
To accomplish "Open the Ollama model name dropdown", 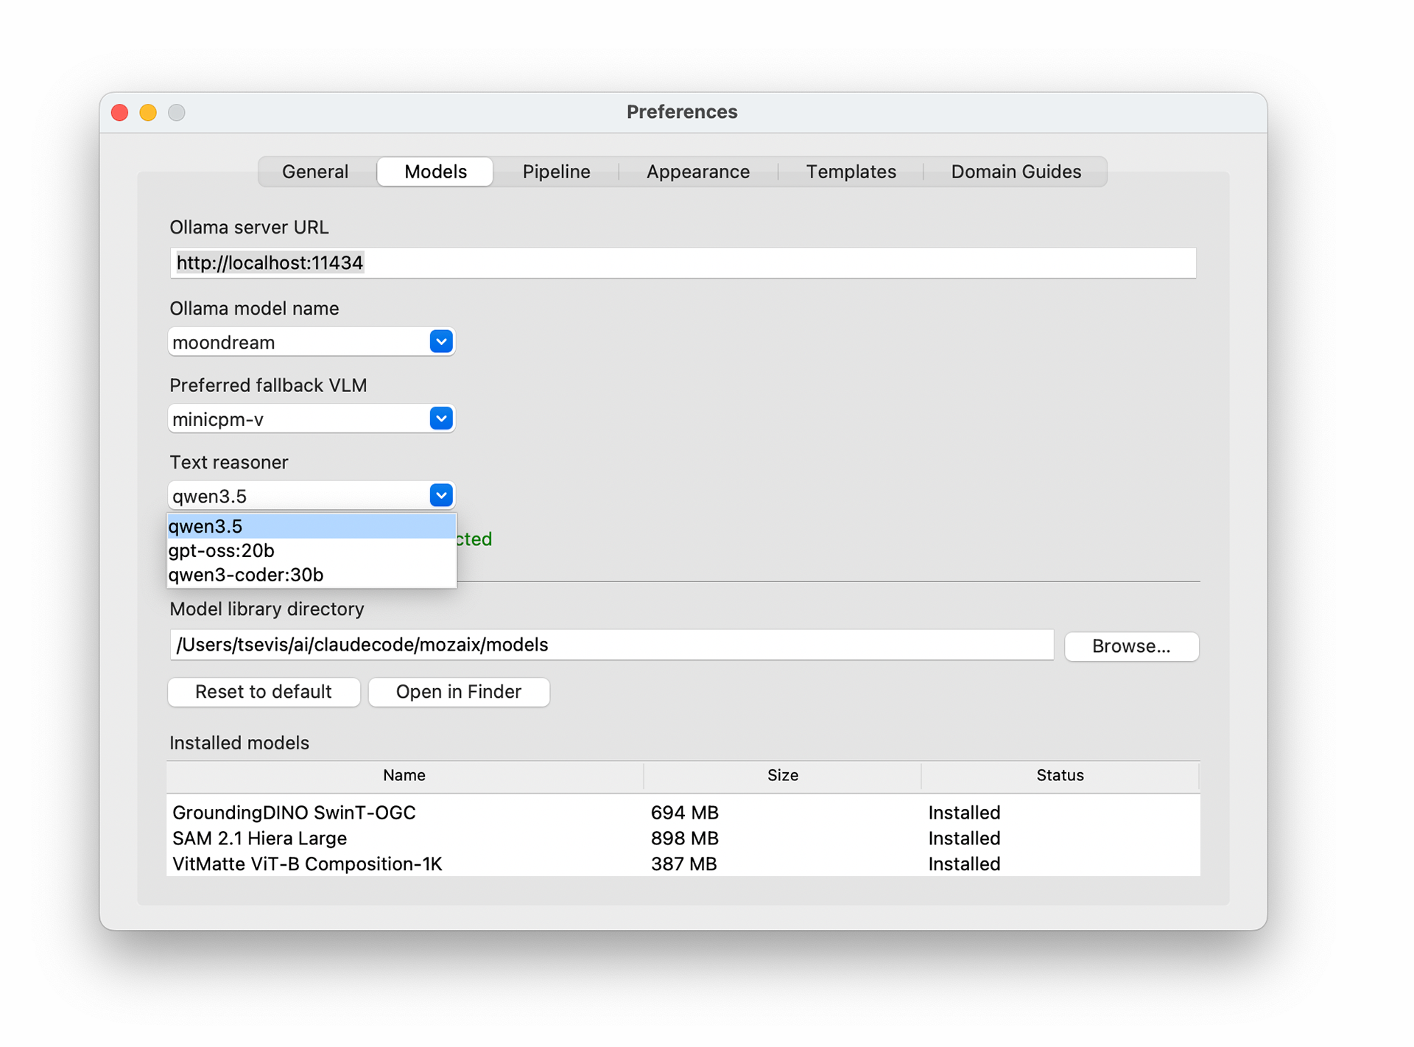I will click(x=440, y=341).
